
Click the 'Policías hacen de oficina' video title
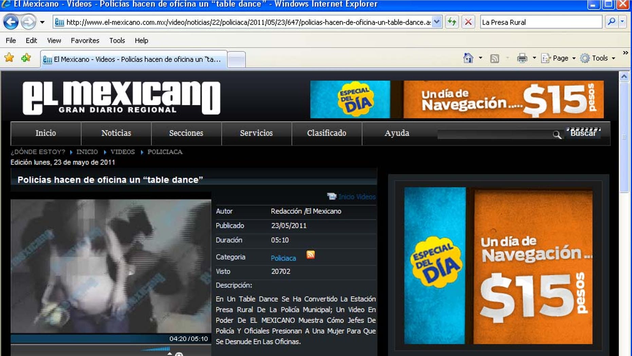tap(110, 180)
